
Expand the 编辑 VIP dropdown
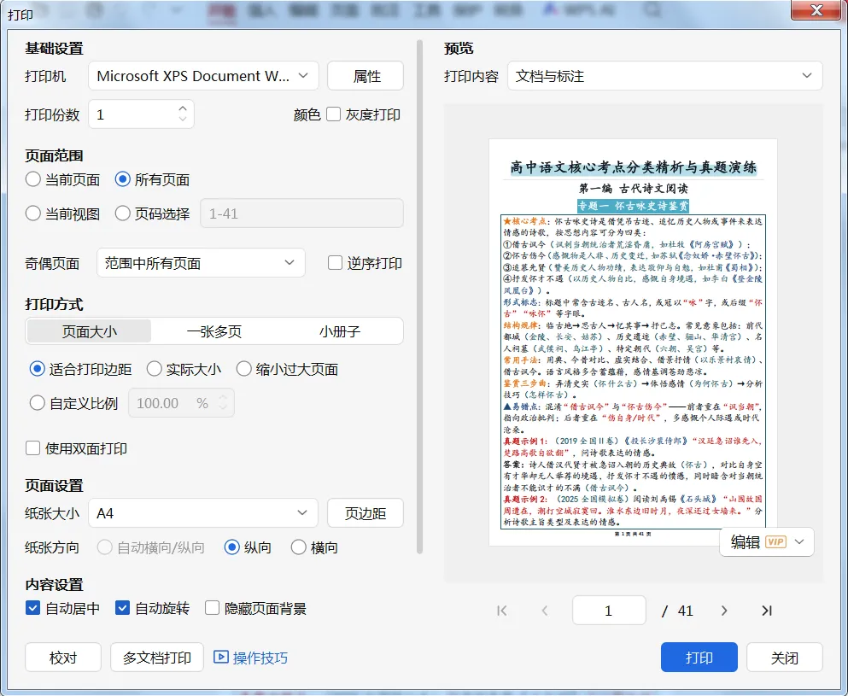pos(799,542)
